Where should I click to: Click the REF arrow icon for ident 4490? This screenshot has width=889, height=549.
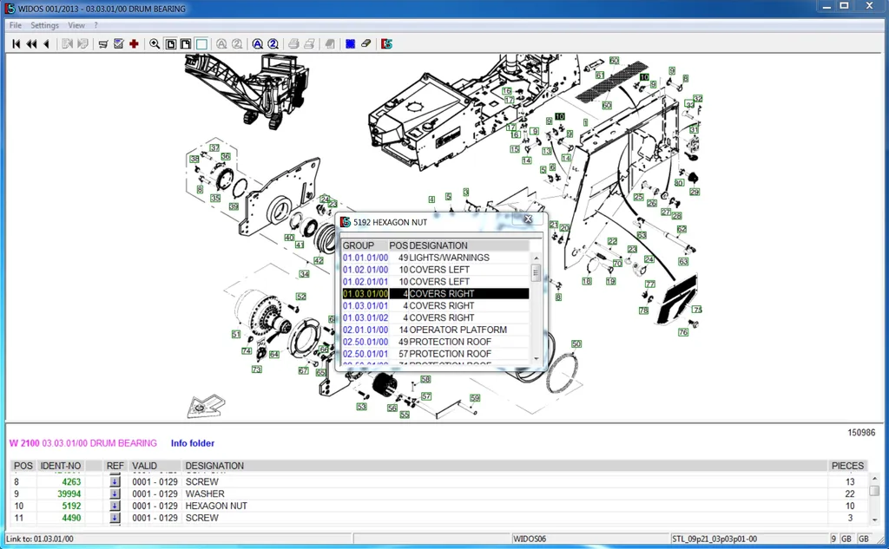click(115, 517)
